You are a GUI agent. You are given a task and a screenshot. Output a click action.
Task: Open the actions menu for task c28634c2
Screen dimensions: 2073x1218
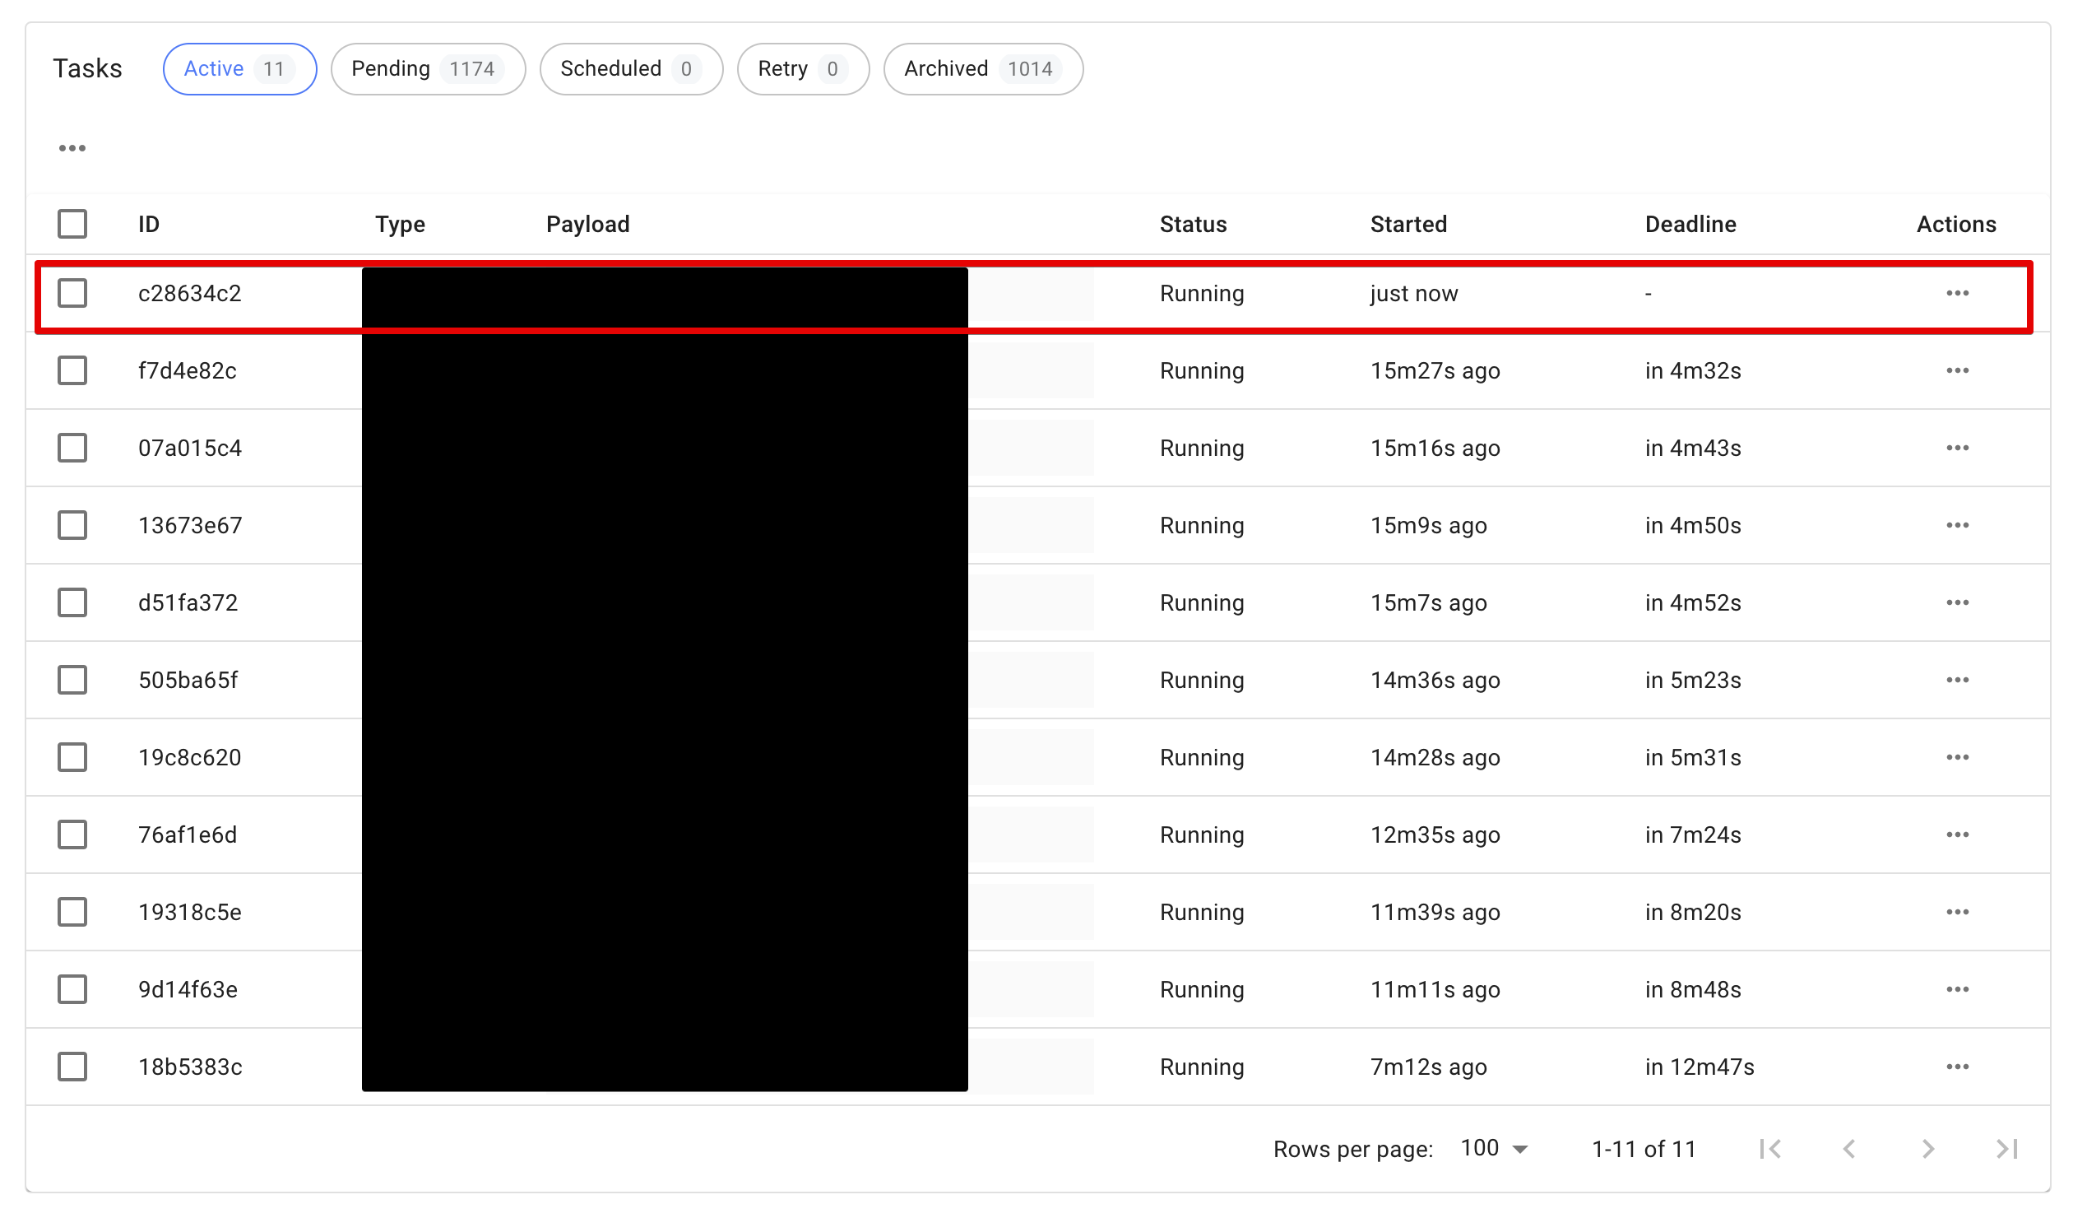click(x=1958, y=293)
